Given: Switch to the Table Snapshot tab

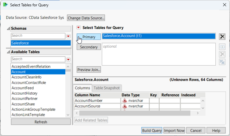Looking at the screenshot, I should click(108, 88).
